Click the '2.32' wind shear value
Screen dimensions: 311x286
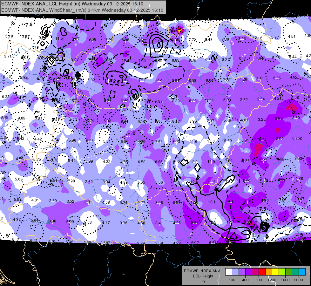[244, 100]
